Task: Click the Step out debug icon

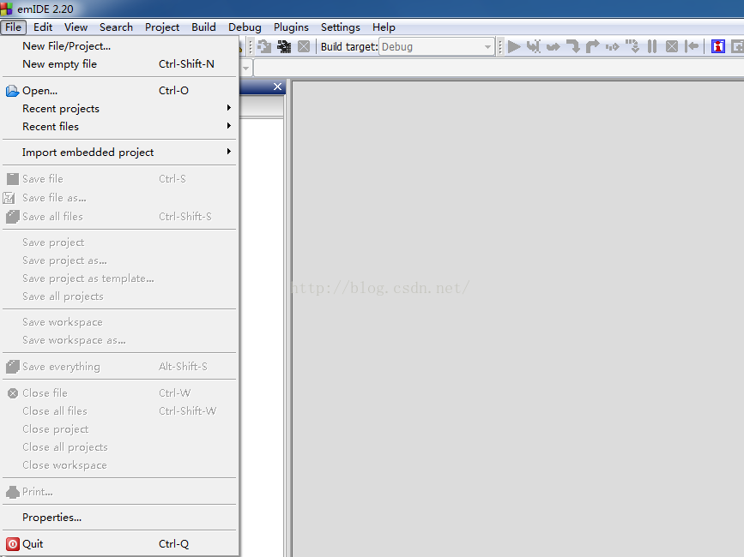Action: pos(593,46)
